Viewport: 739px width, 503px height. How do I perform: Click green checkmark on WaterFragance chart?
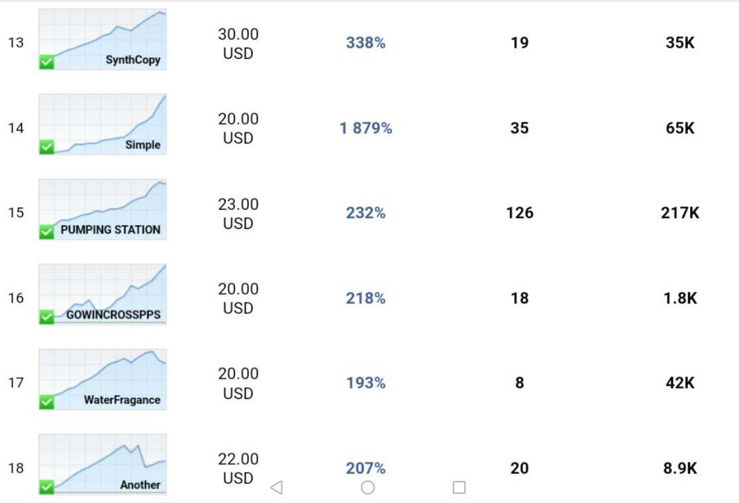click(x=46, y=402)
